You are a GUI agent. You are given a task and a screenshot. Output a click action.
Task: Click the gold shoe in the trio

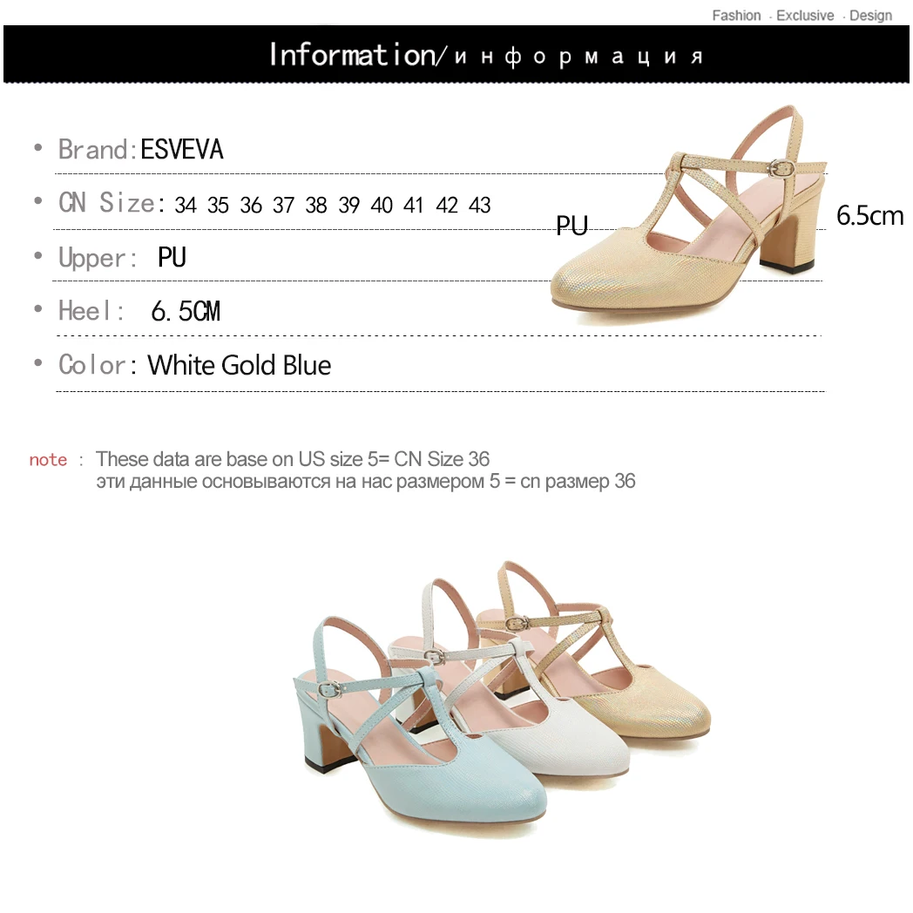point(594,649)
